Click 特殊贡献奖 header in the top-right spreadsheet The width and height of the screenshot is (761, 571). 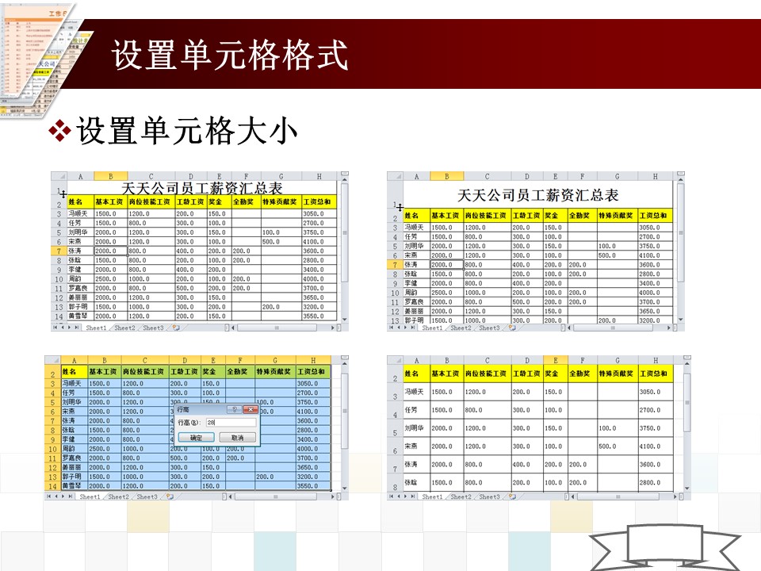[617, 215]
